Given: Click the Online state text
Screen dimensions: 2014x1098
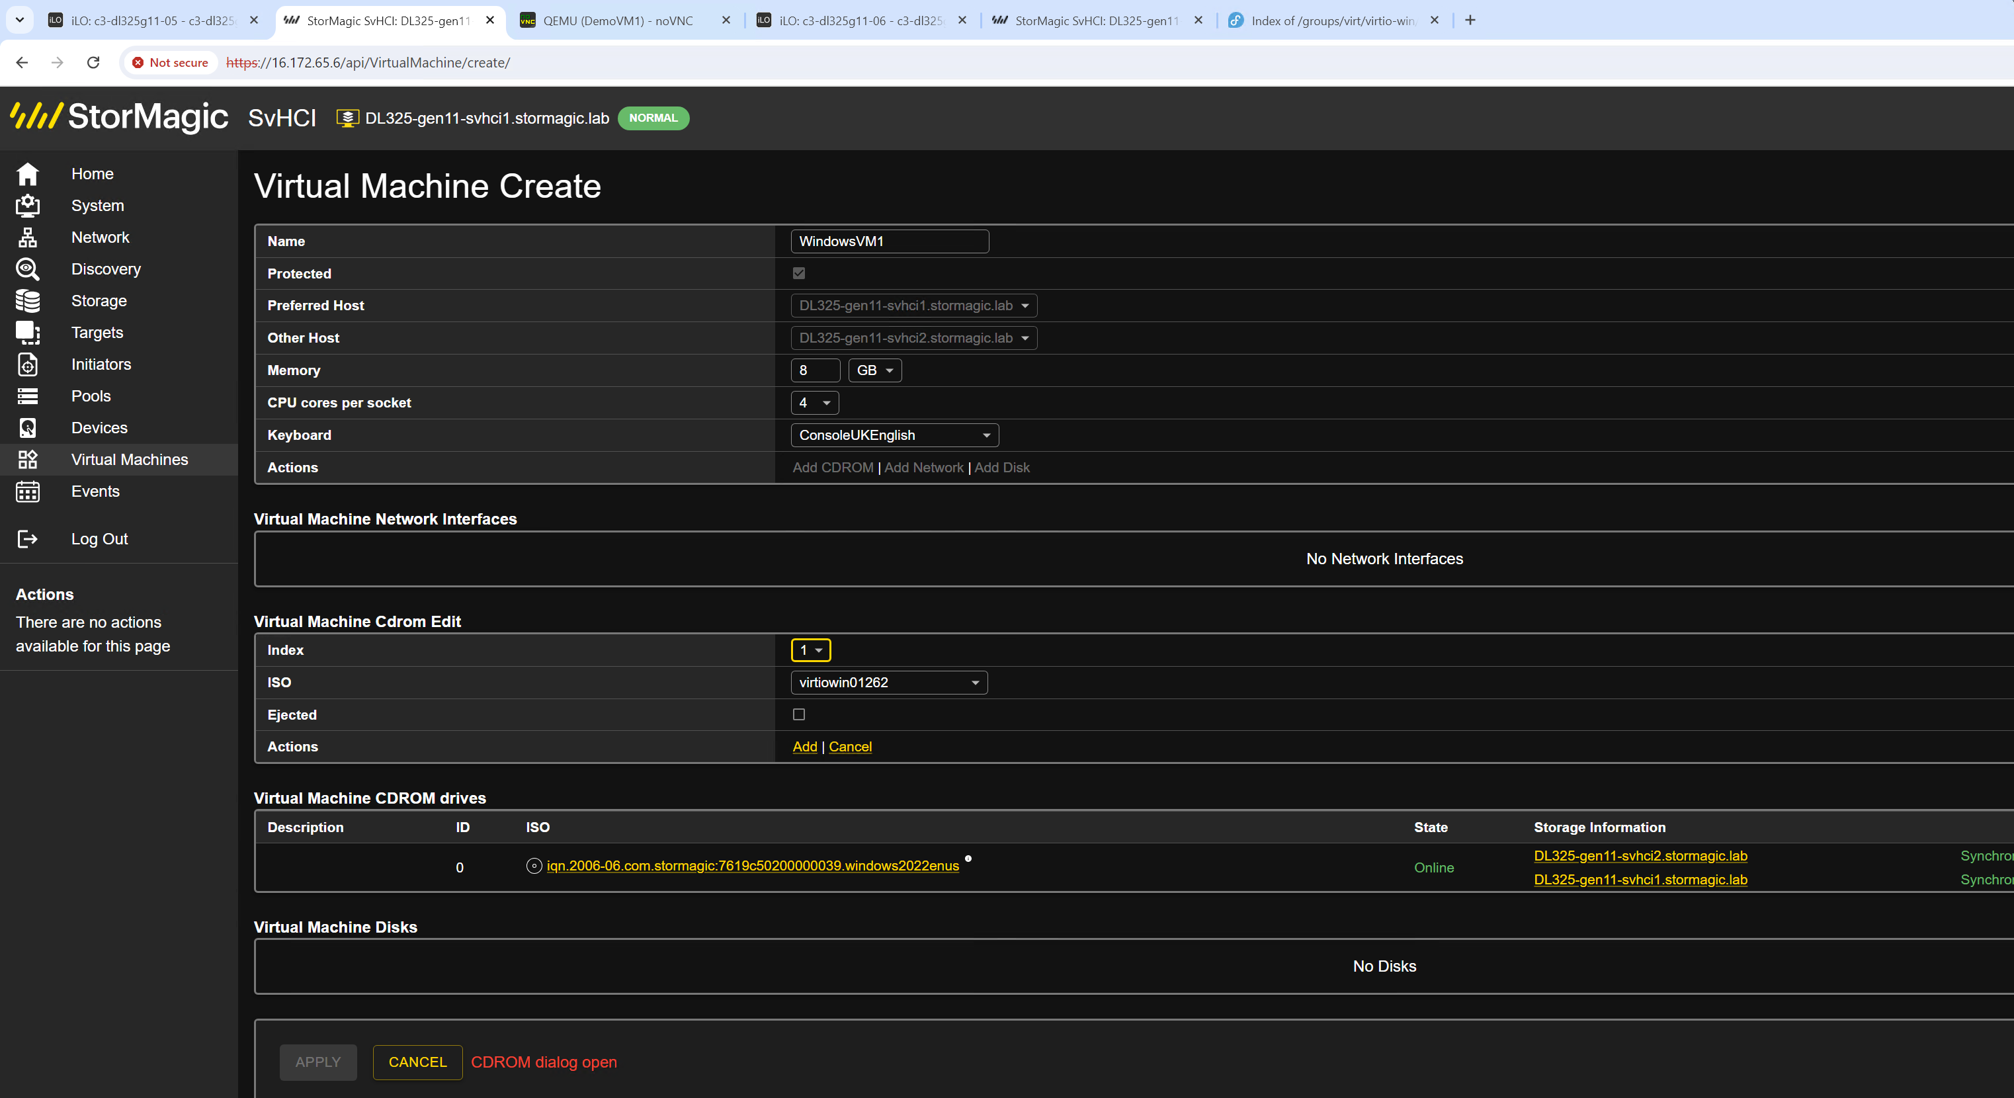Looking at the screenshot, I should pyautogui.click(x=1434, y=868).
